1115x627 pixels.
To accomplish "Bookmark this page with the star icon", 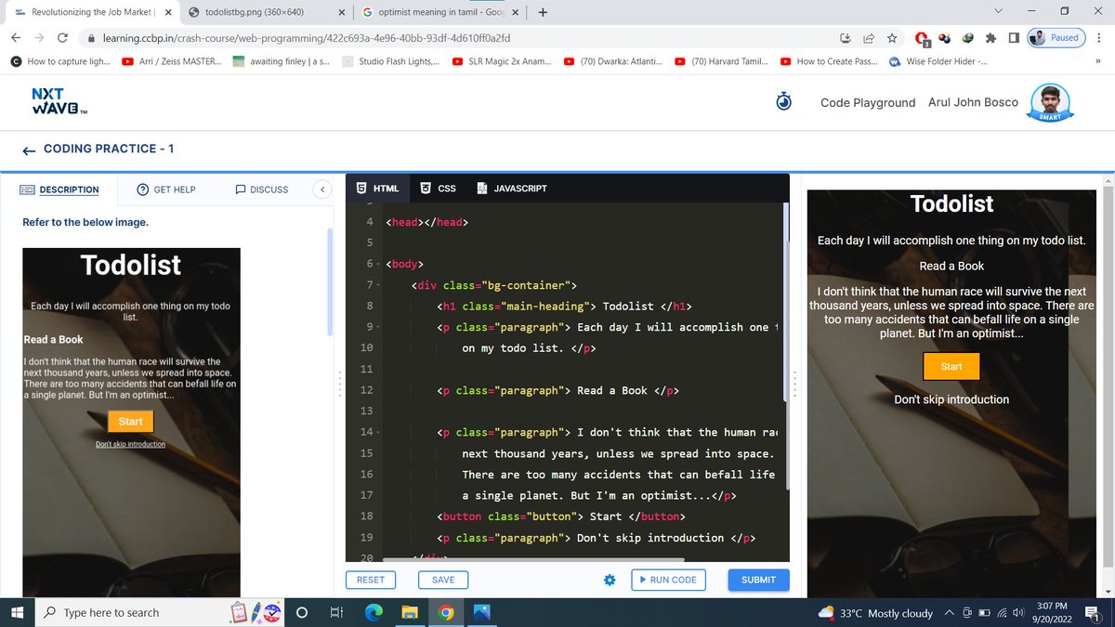I will pos(891,38).
